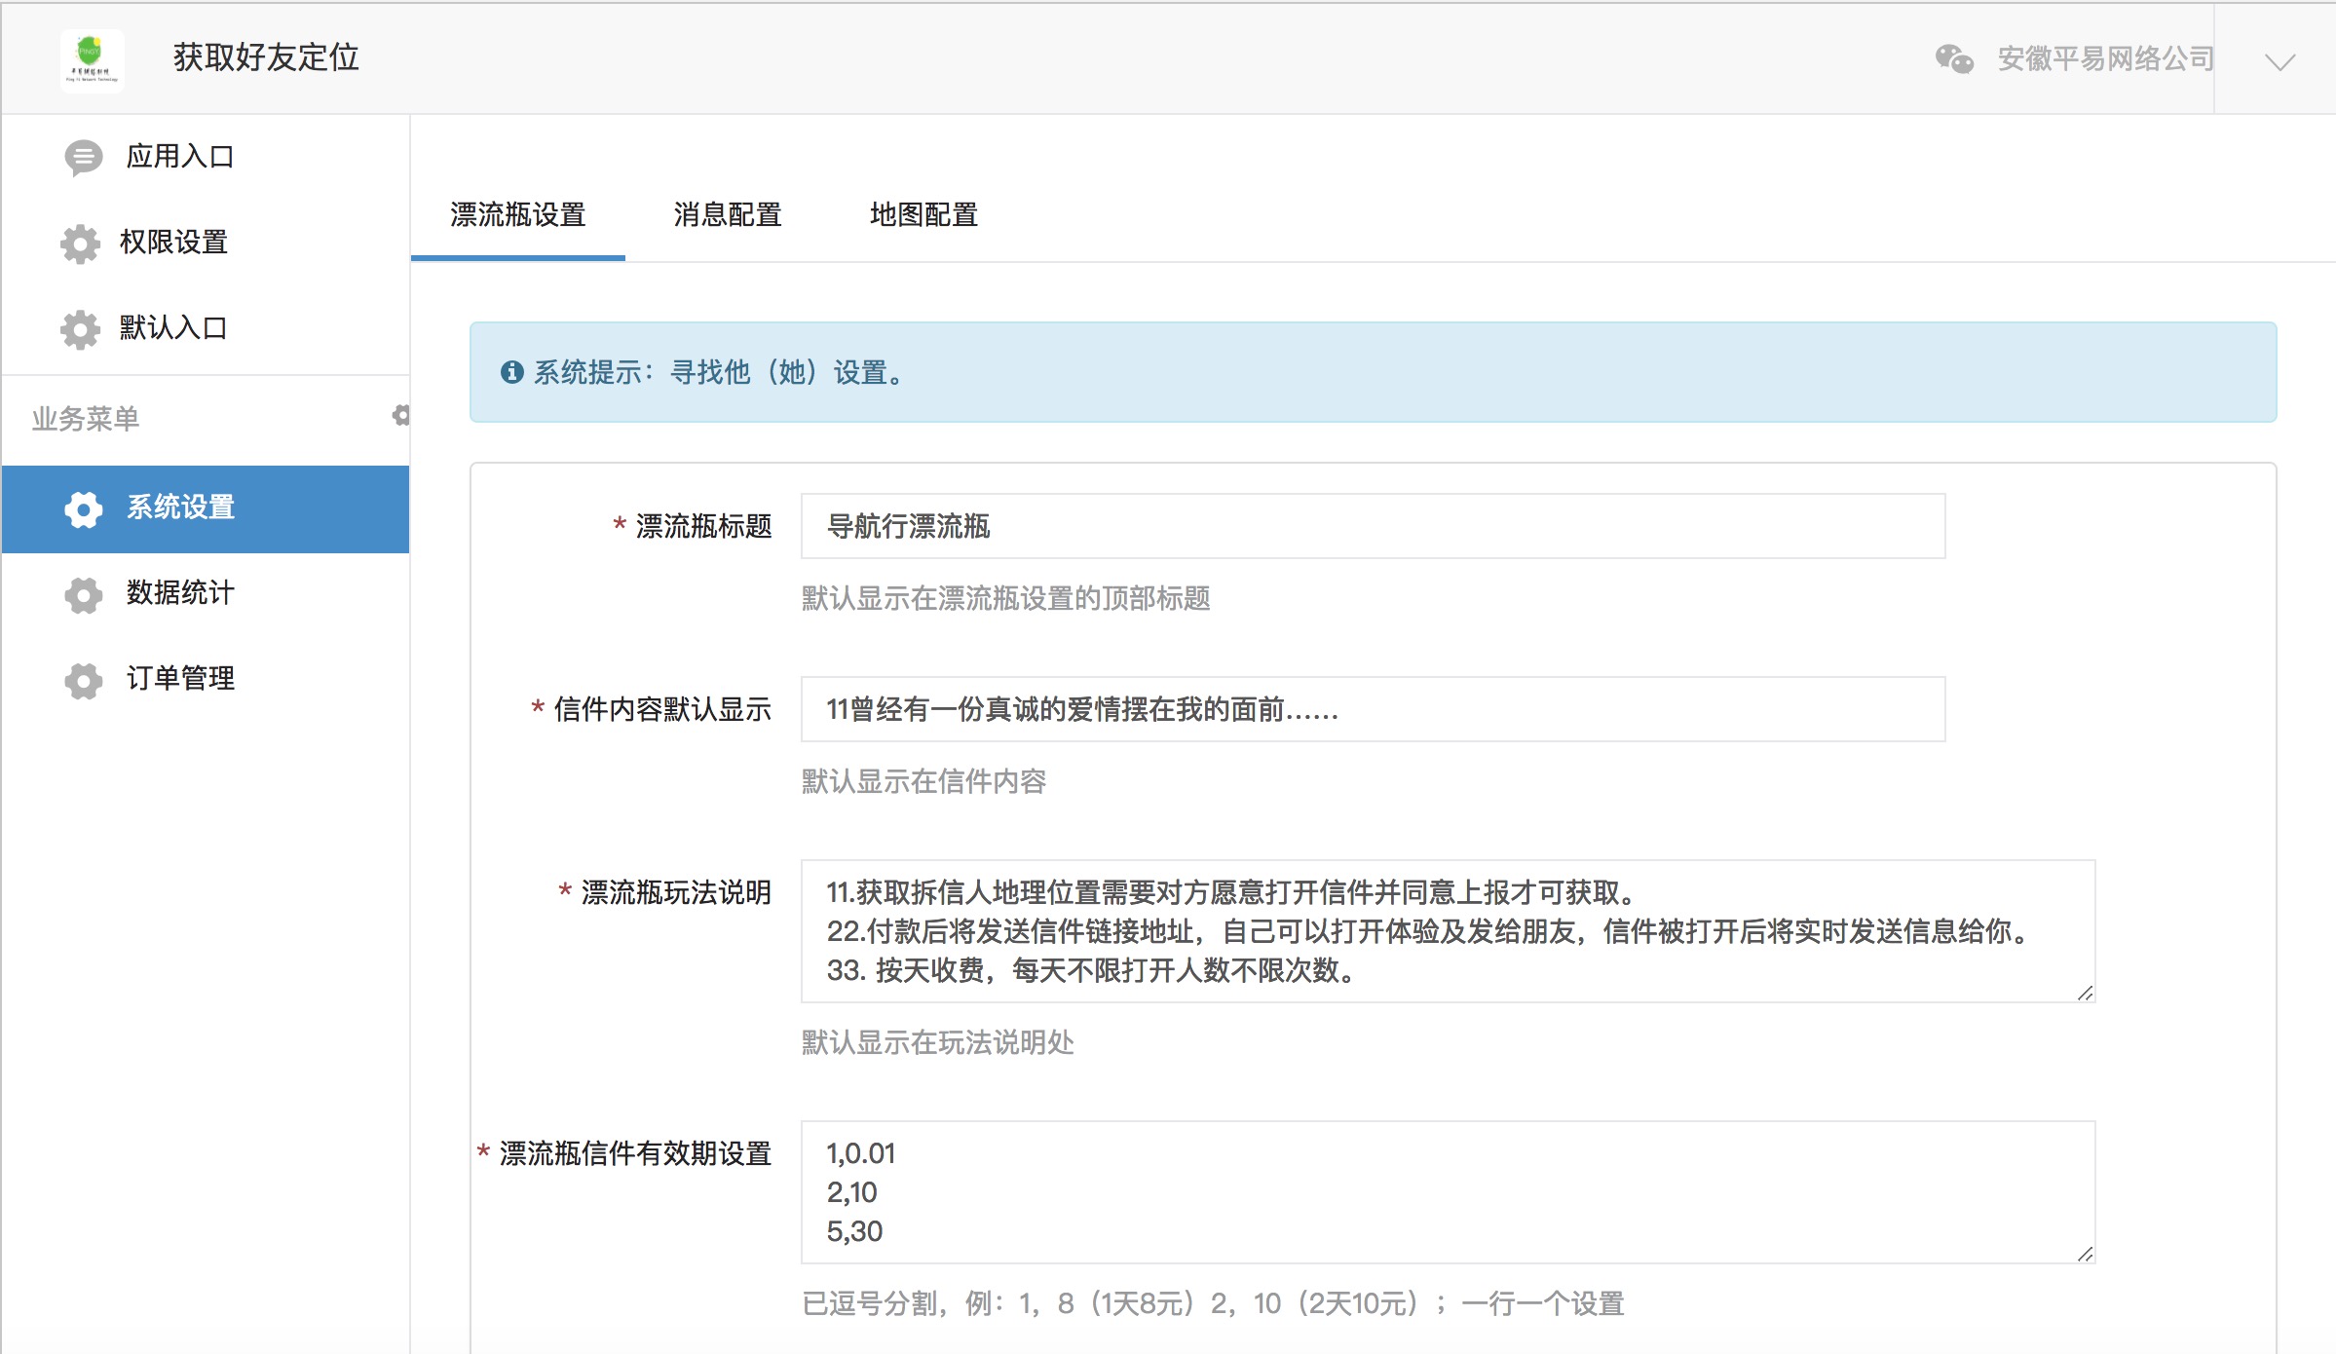Click the 数据统计 gear icon
This screenshot has height=1354, width=2336.
pyautogui.click(x=83, y=593)
